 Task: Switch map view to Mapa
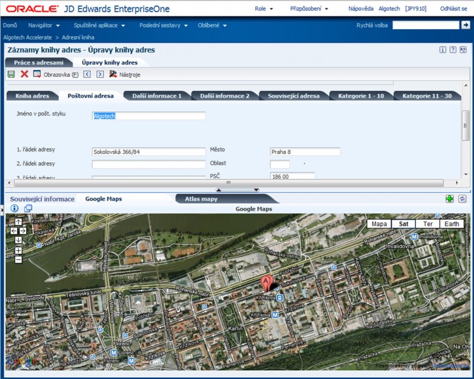[x=379, y=224]
